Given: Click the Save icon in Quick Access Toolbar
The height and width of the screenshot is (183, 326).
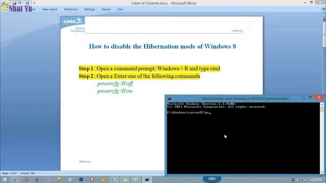Looking at the screenshot, I should coord(14,3).
